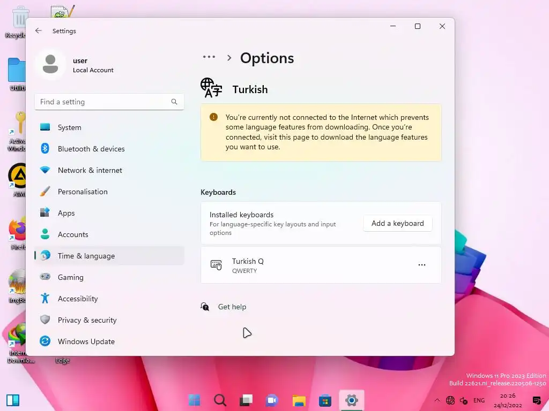The height and width of the screenshot is (411, 549).
Task: Click the Privacy shield icon
Action: (x=45, y=319)
